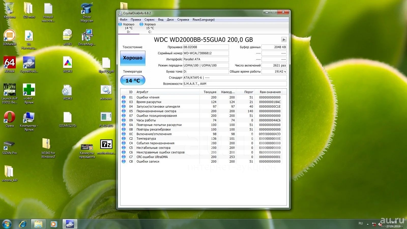Select disk C: tab (15 °C)
Image resolution: width=407 pixels, height=229 pixels.
(150, 28)
